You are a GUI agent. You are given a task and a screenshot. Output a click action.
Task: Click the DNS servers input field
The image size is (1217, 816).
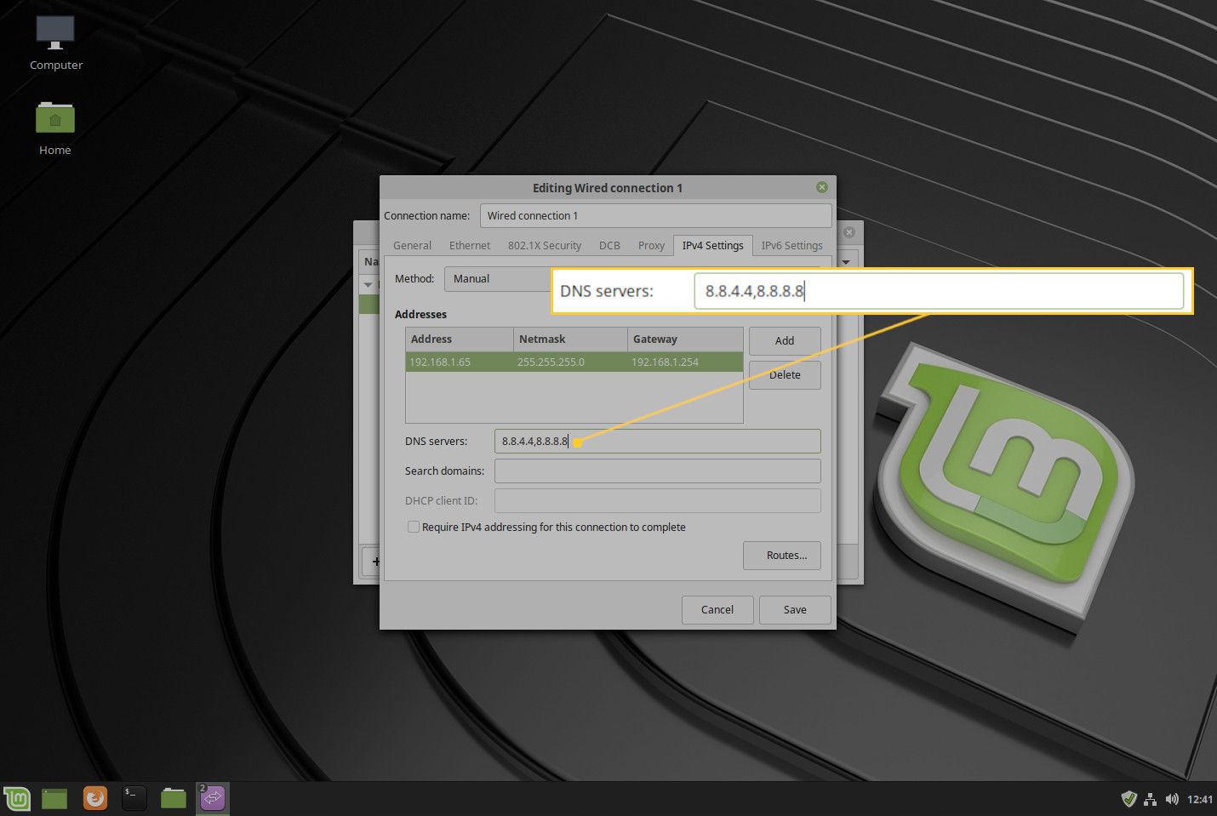pos(657,441)
